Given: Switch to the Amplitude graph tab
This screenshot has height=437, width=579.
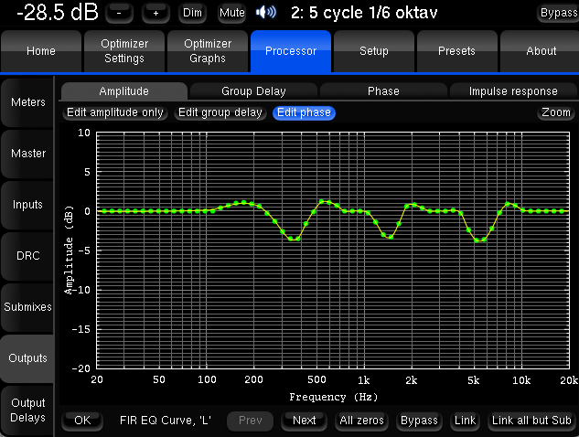Looking at the screenshot, I should pos(124,91).
